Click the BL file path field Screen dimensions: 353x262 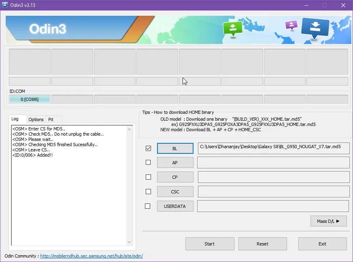pos(273,148)
